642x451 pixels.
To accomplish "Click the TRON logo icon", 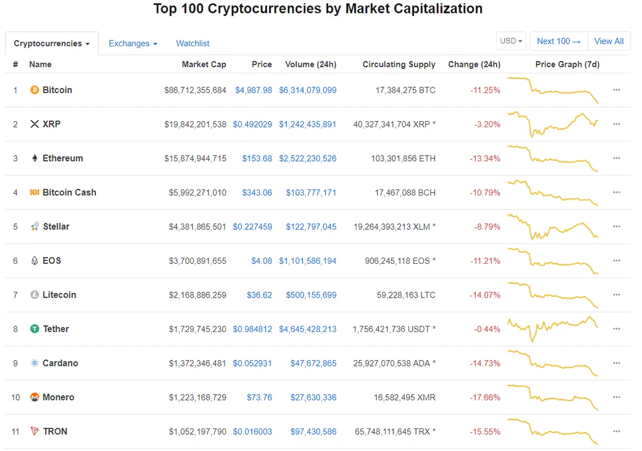I will point(34,432).
